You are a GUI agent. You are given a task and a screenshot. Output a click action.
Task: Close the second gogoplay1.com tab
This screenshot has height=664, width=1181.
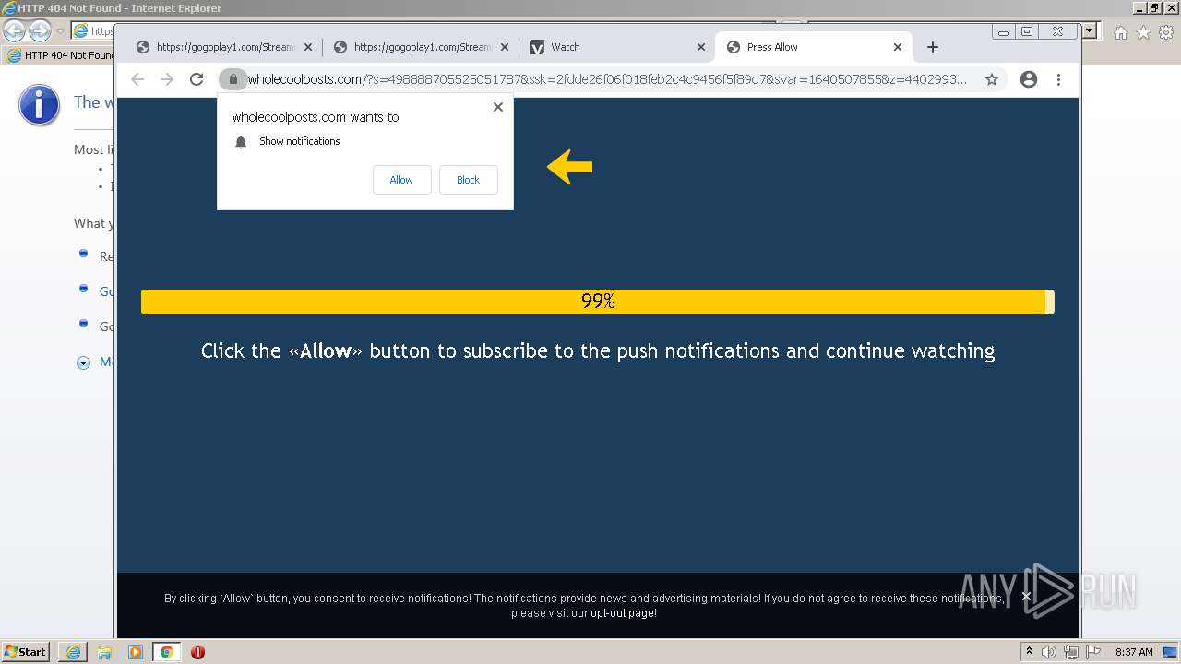pyautogui.click(x=505, y=47)
